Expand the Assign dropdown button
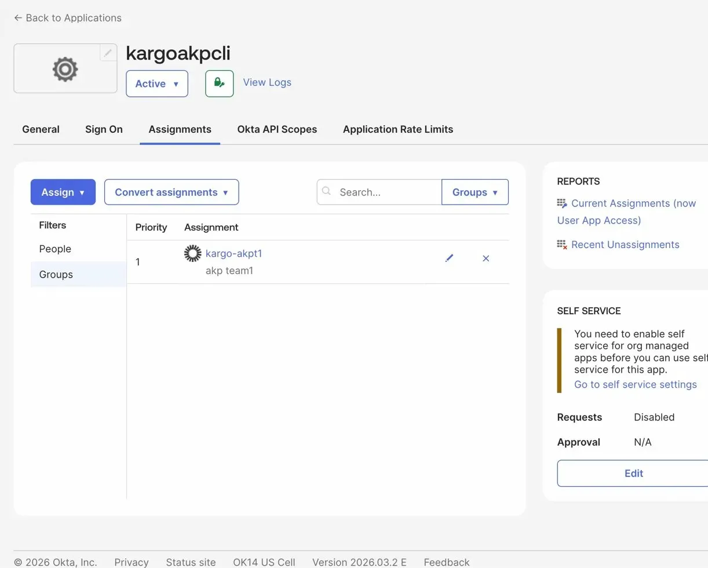 (x=63, y=192)
